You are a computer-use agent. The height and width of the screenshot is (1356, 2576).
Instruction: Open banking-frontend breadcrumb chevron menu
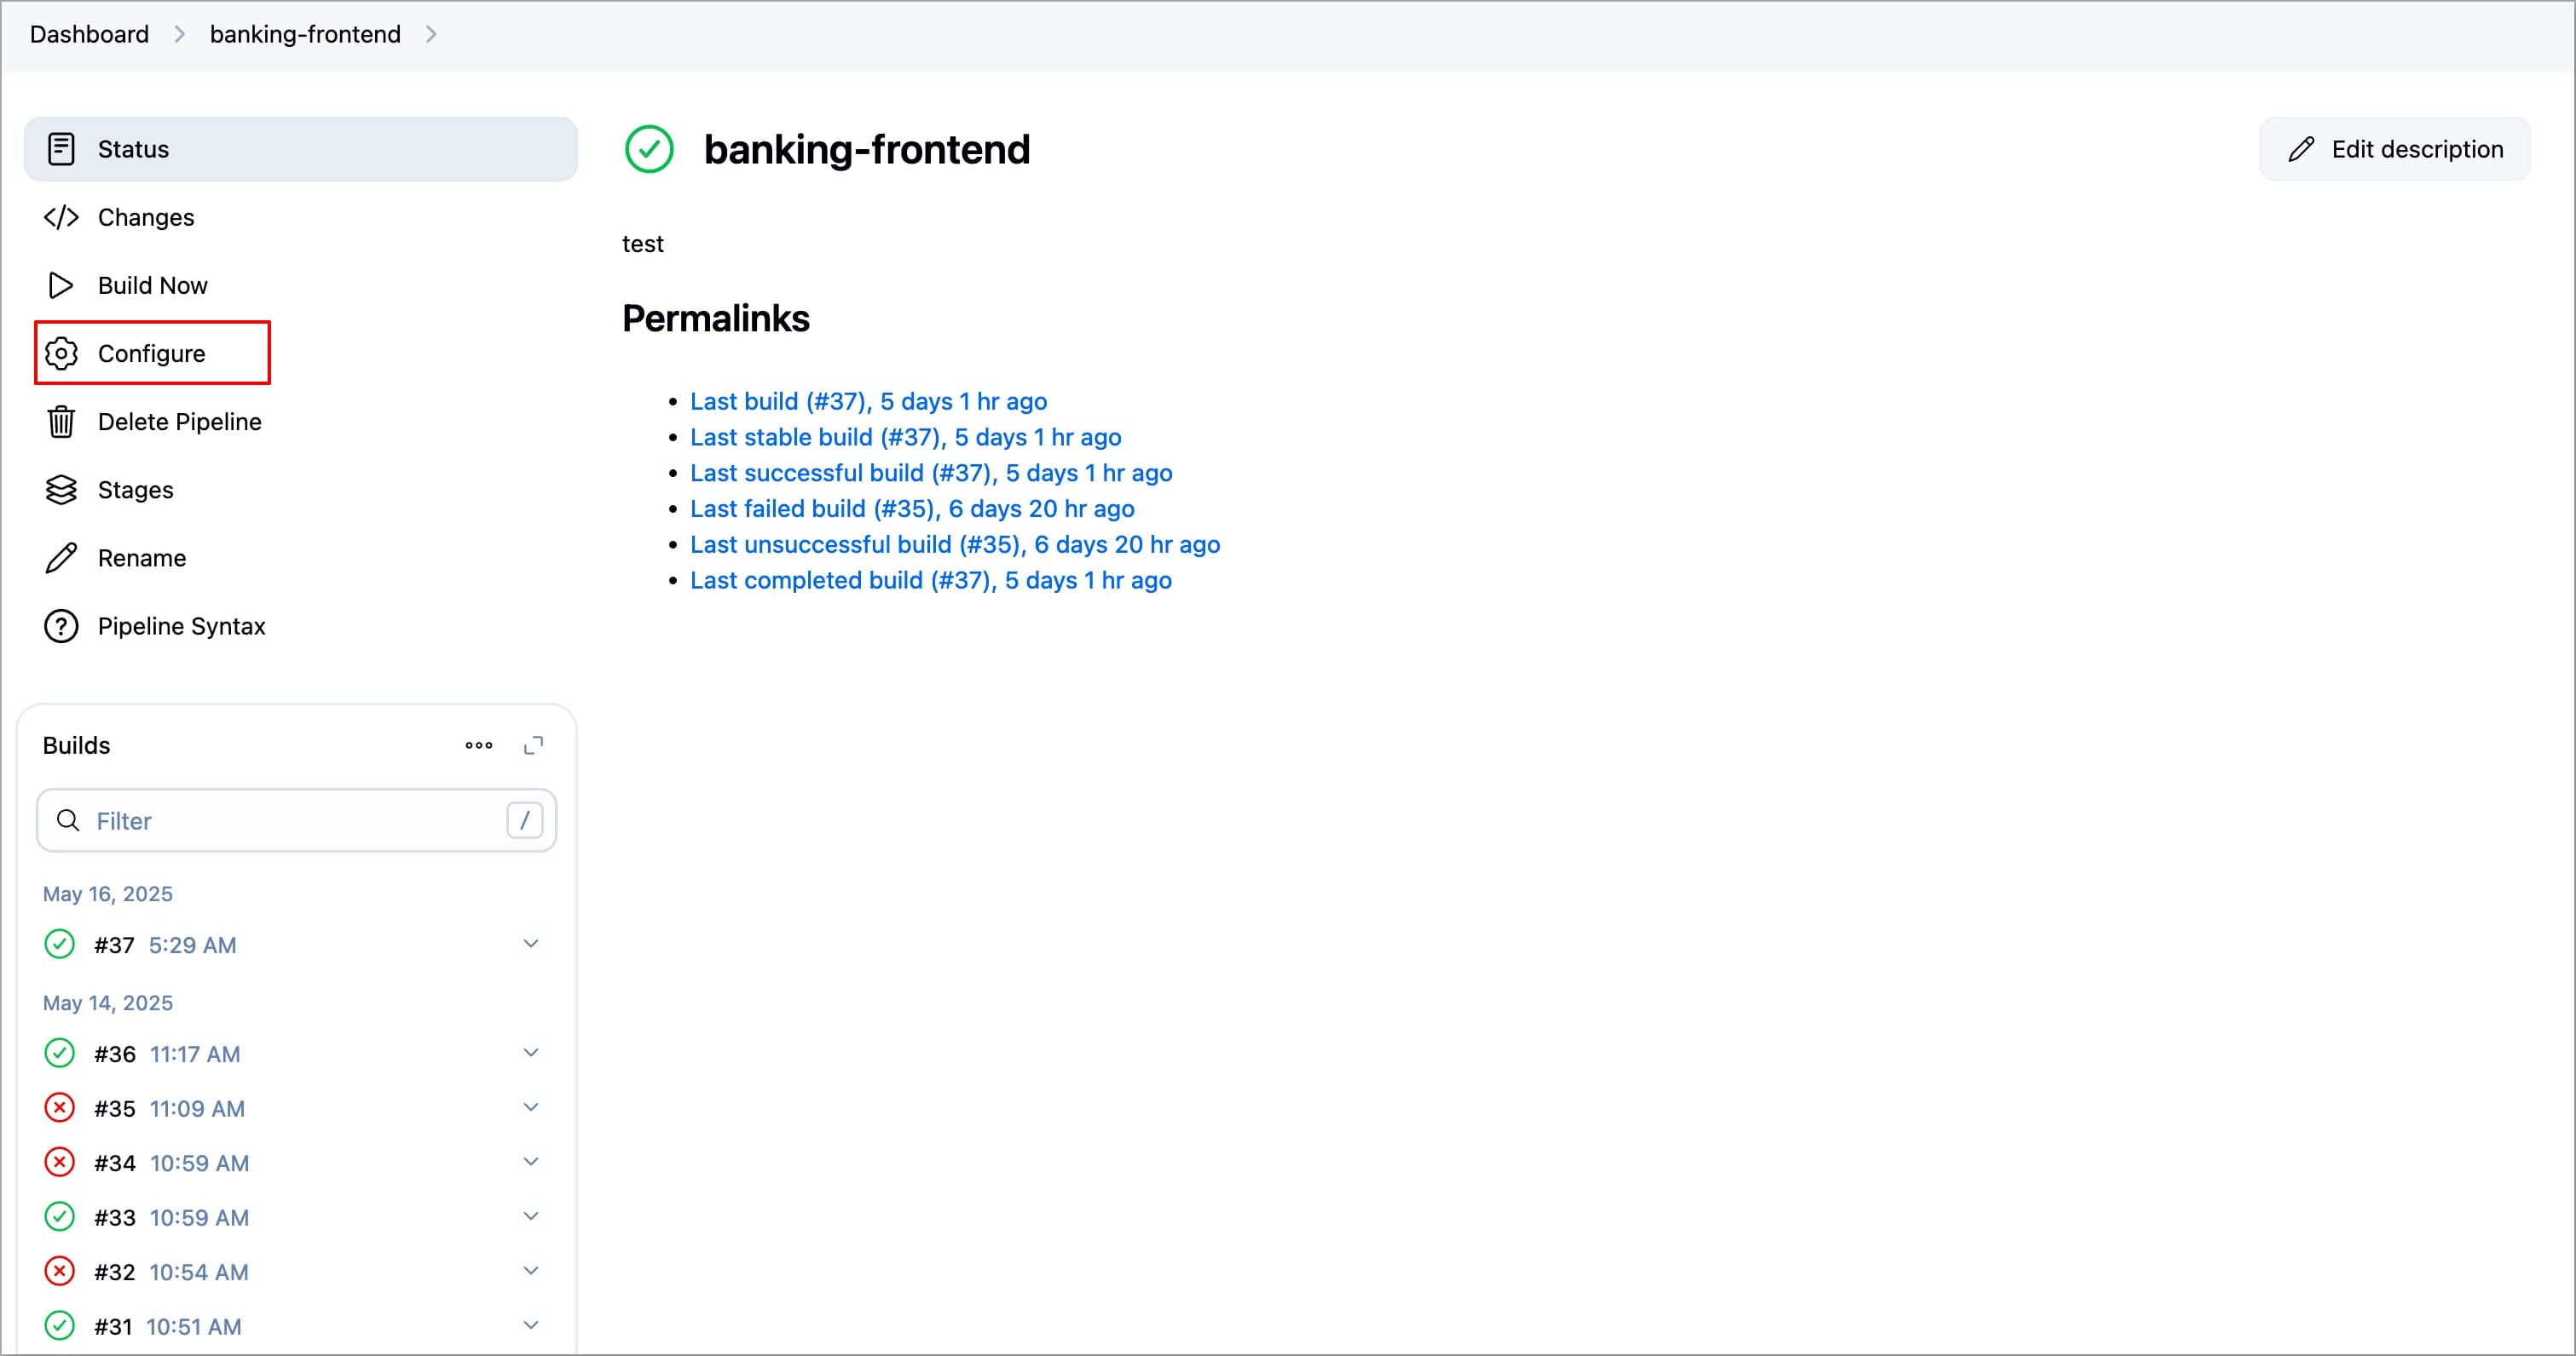(431, 35)
